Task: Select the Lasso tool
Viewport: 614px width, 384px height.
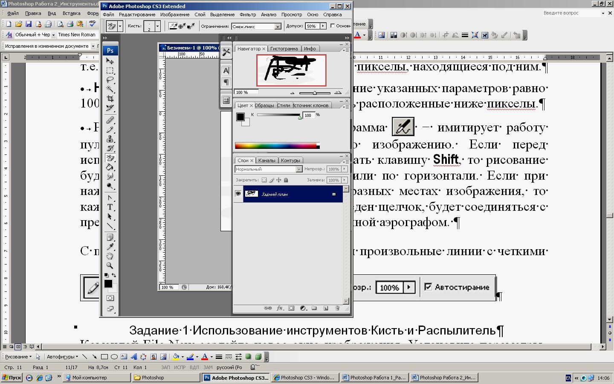Action: click(x=110, y=80)
